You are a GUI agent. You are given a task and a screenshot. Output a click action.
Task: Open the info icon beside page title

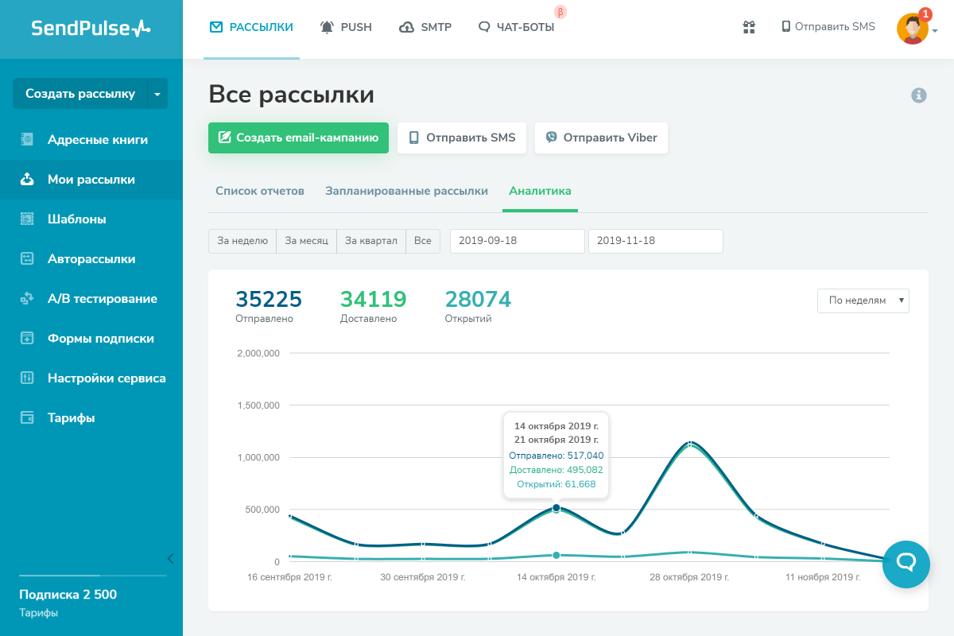[919, 95]
